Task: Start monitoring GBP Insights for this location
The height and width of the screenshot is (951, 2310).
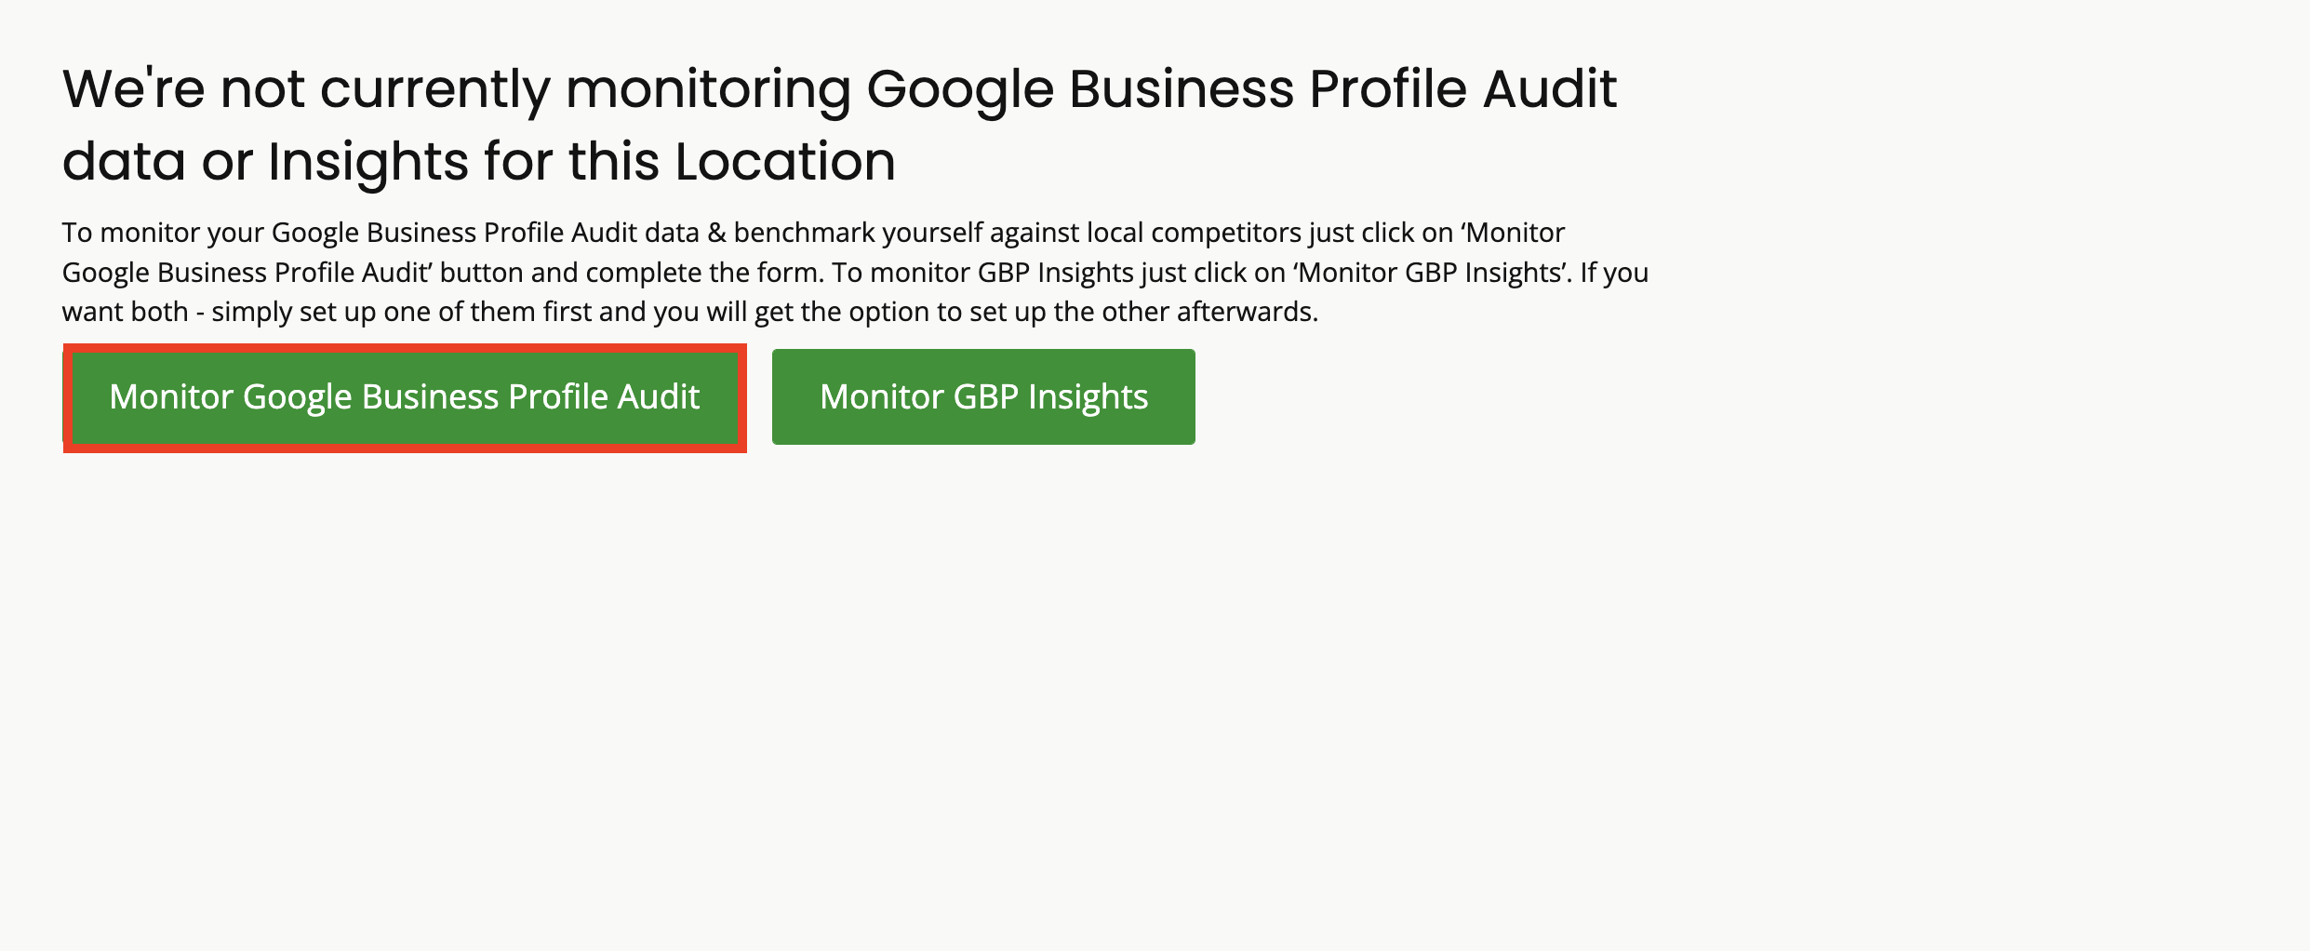Action: (x=983, y=397)
